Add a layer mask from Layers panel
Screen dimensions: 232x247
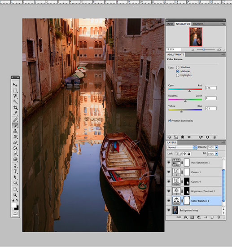tap(192, 217)
